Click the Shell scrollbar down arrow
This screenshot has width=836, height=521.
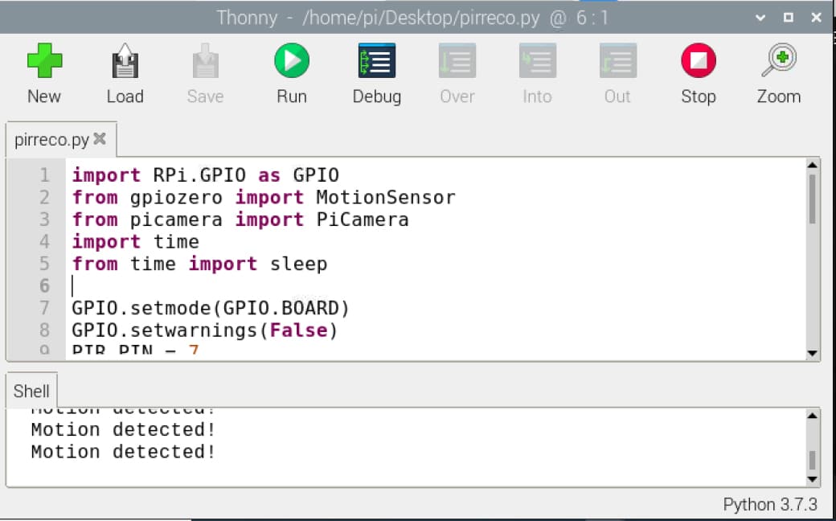tap(813, 479)
